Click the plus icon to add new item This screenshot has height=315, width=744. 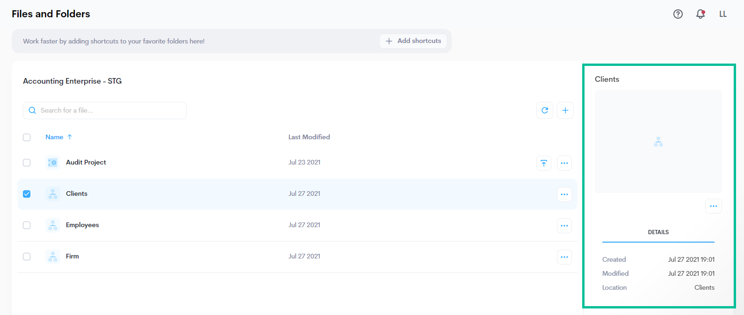(x=565, y=110)
